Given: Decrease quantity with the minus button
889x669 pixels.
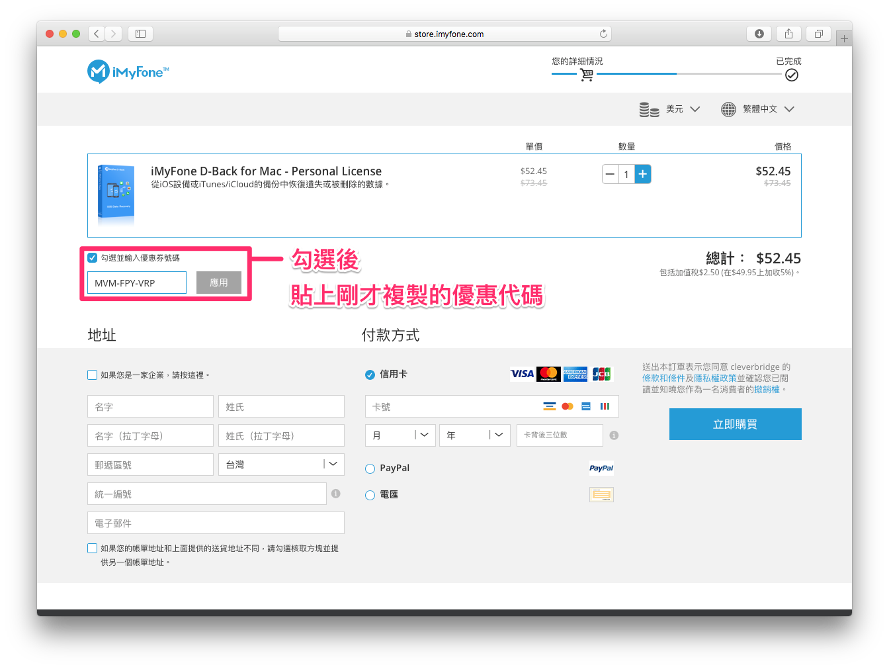Looking at the screenshot, I should pos(610,174).
